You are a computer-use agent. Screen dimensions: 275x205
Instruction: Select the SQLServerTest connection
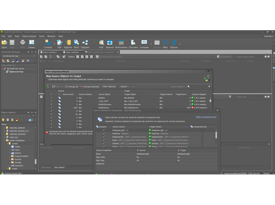coord(16,72)
